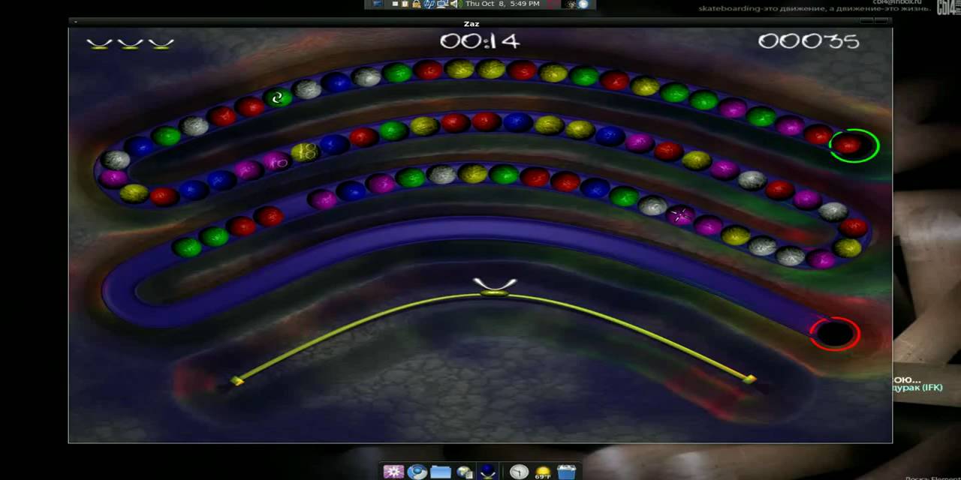The width and height of the screenshot is (961, 480).
Task: Click the green ball with white swirl
Action: (x=279, y=97)
